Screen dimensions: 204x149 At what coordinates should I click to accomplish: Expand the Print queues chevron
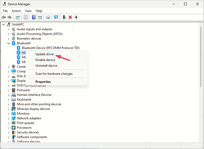8,123
